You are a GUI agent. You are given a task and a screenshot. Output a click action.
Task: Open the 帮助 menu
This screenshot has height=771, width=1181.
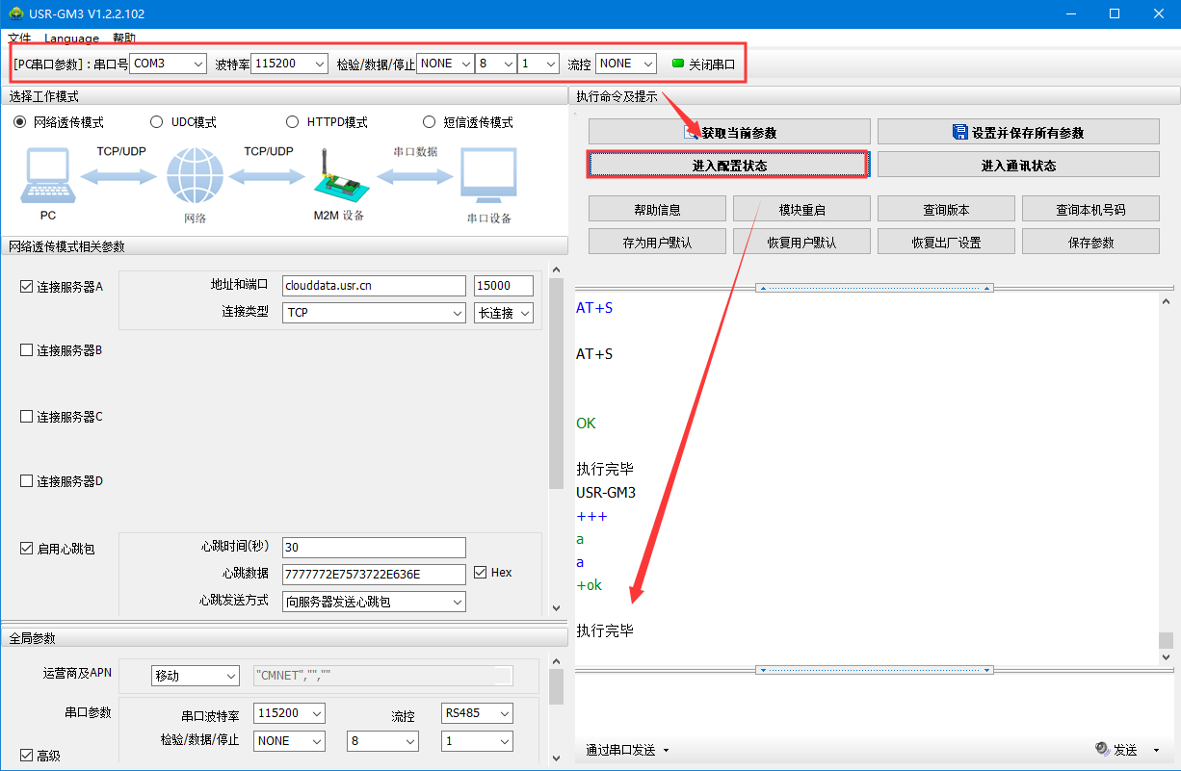124,39
